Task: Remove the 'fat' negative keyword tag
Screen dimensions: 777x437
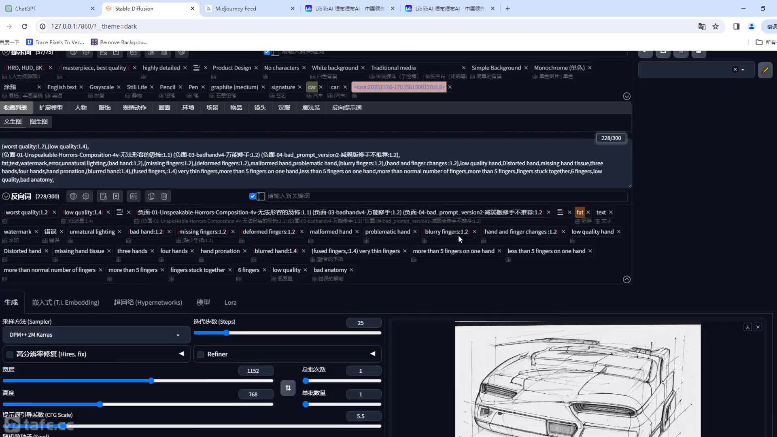Action: point(588,212)
